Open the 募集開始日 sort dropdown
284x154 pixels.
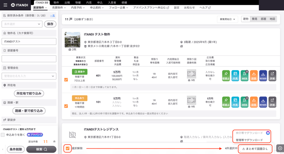coord(228,19)
